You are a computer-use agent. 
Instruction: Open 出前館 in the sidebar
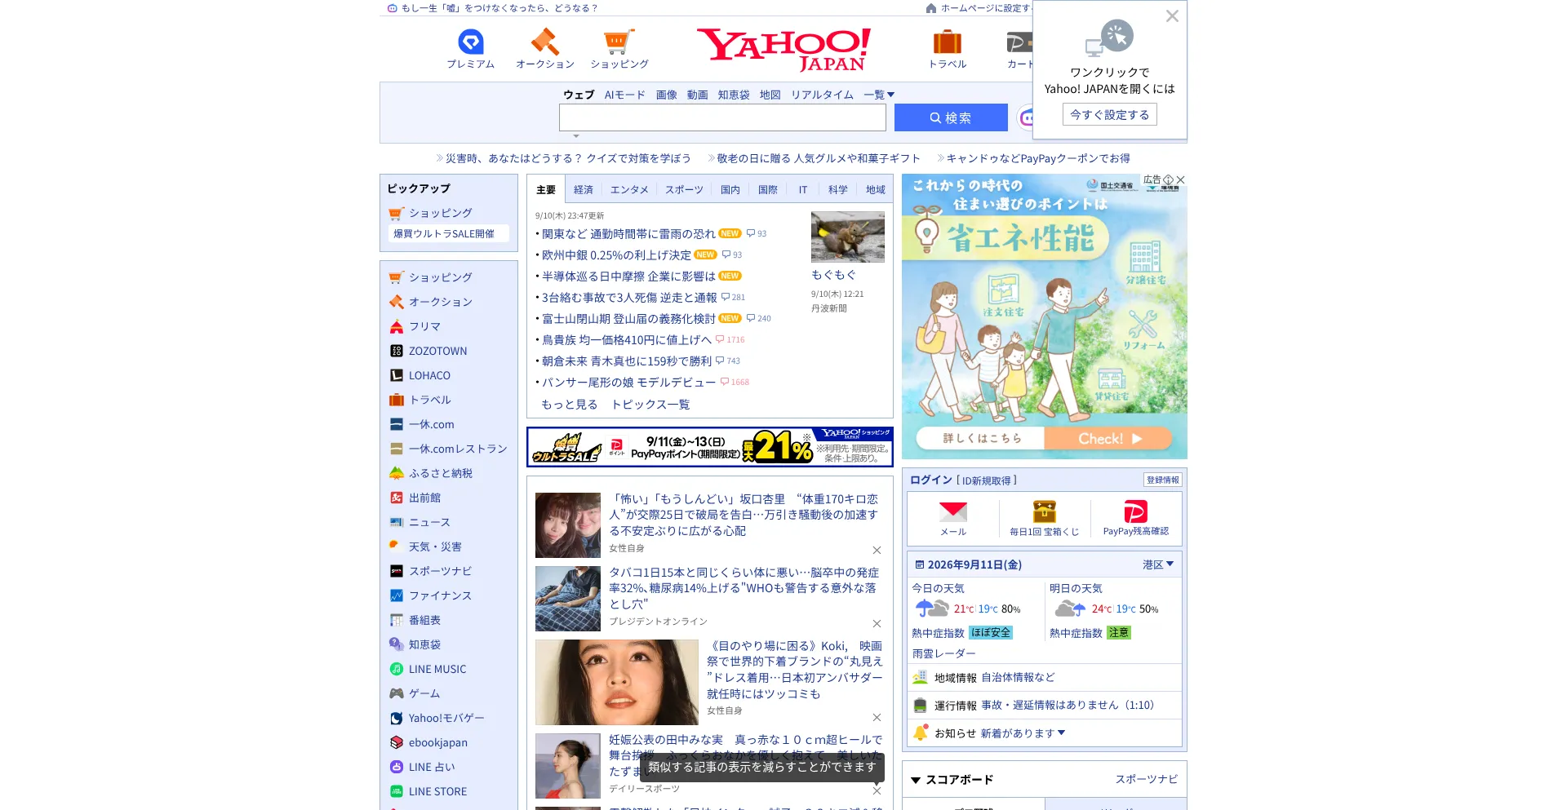(424, 498)
